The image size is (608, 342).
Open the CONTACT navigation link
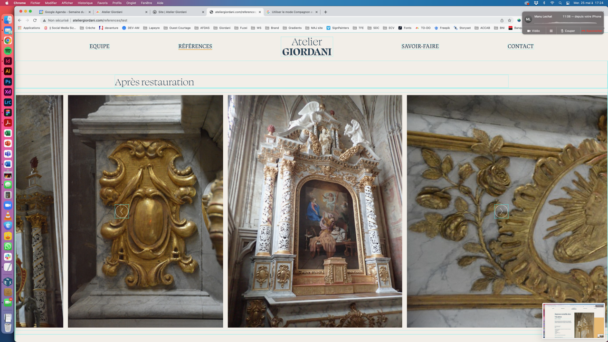521,46
